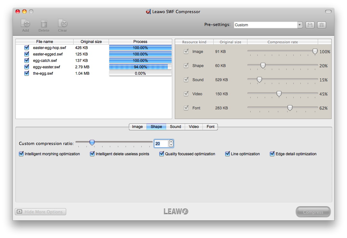This screenshot has height=238, width=347.
Task: Uncheck the easter-egged.swf file checkbox
Action: [x=27, y=54]
